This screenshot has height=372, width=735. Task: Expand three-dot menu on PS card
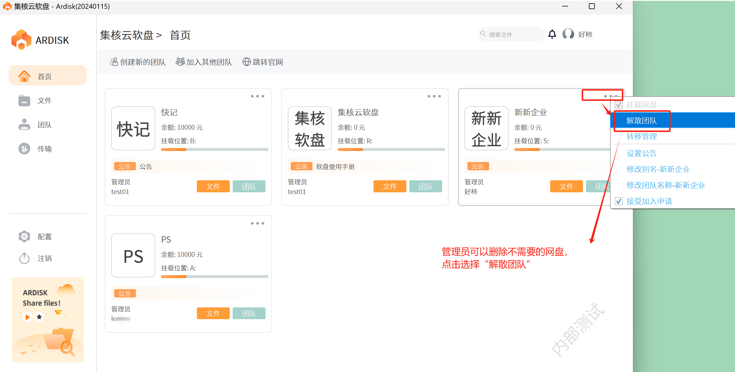coord(257,223)
